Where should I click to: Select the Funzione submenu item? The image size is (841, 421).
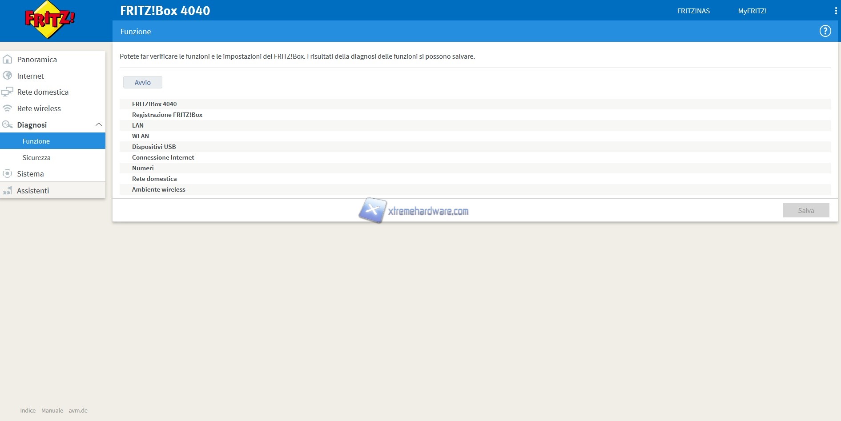[x=36, y=141]
